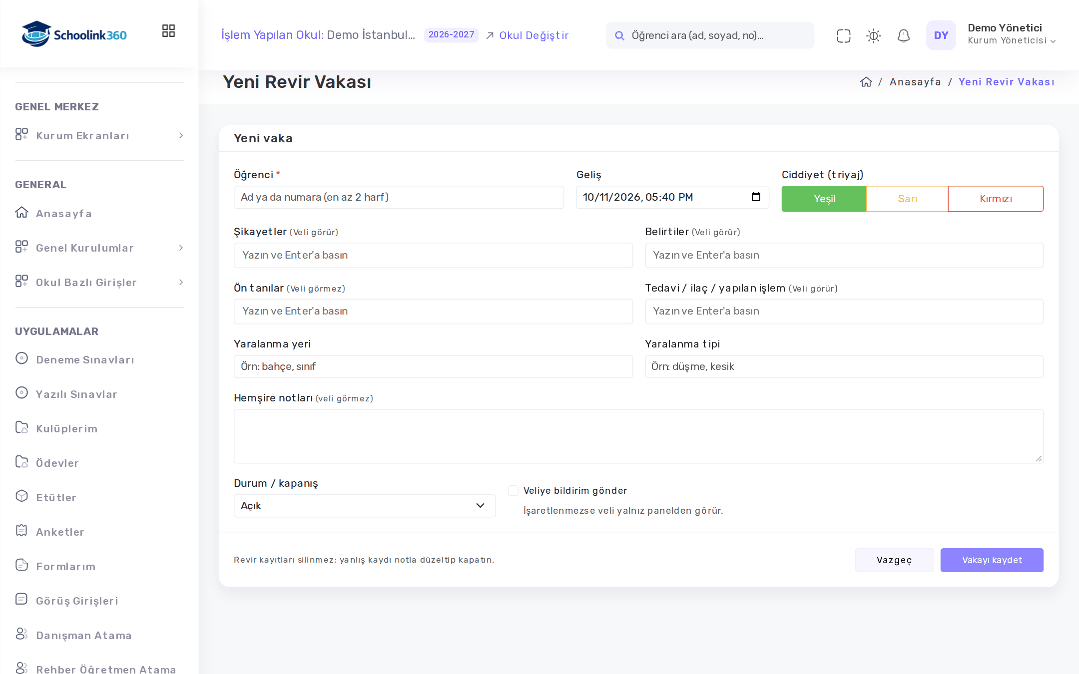Click the student search box in header
1079x674 pixels.
point(710,35)
